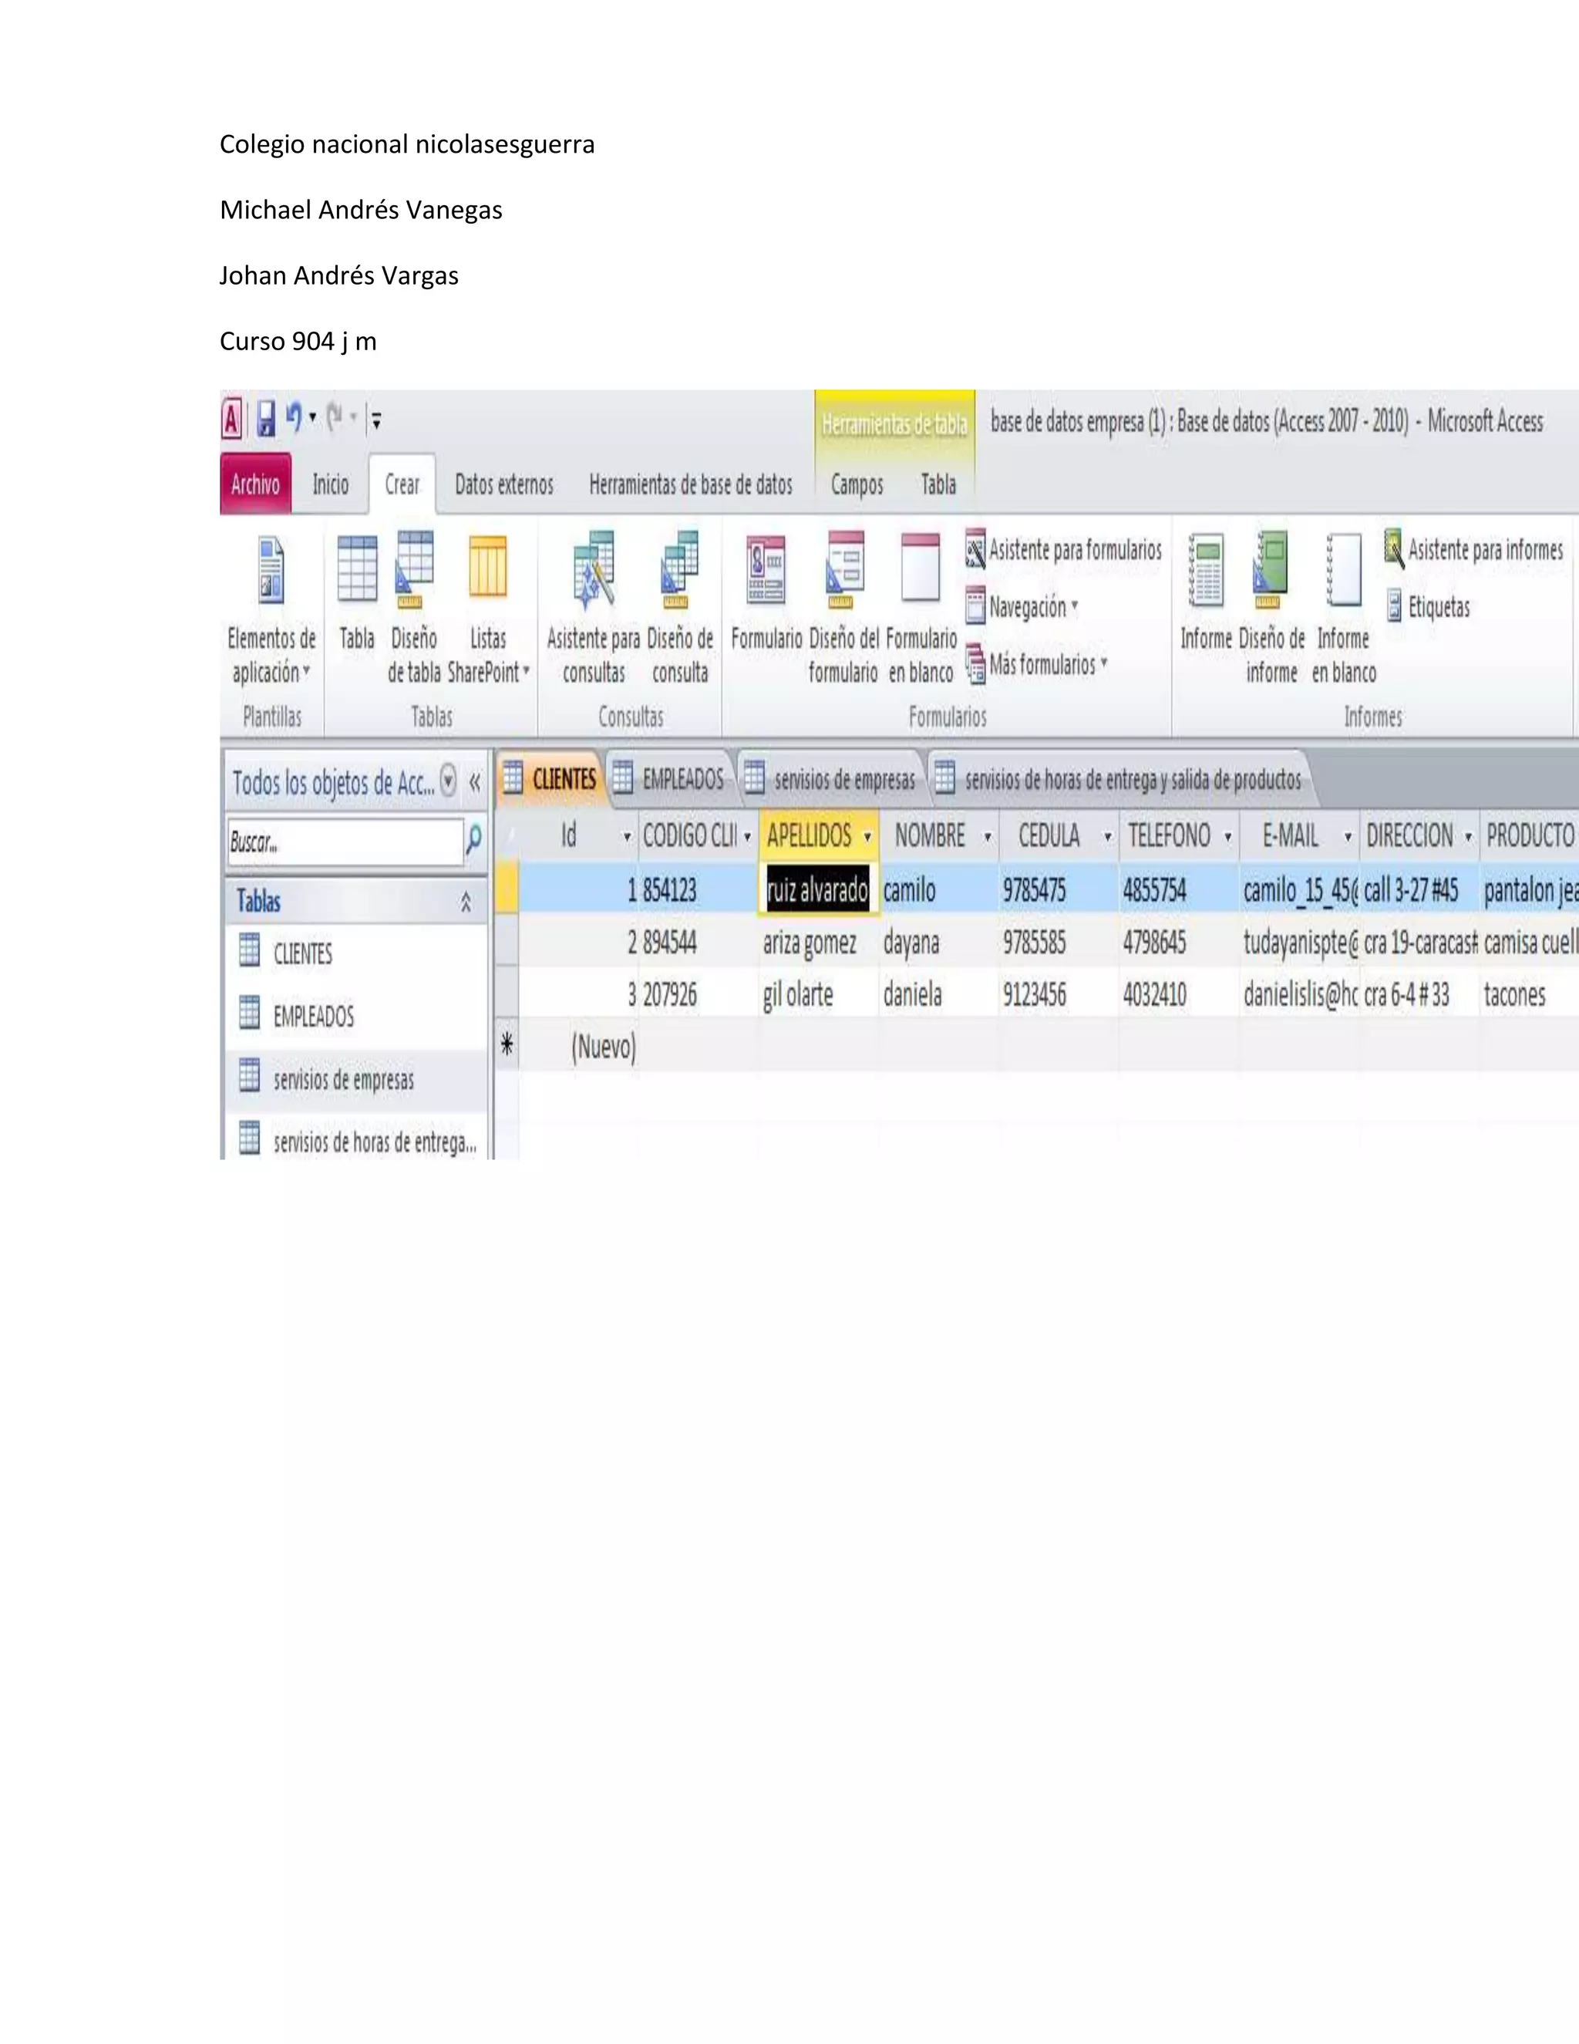Screen dimensions: 1579x2044
Task: Open the Archivo menu
Action: [x=255, y=485]
